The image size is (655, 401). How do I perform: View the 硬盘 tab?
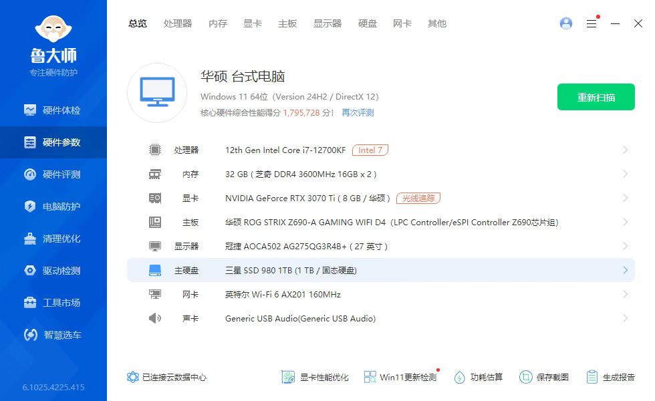pyautogui.click(x=368, y=23)
